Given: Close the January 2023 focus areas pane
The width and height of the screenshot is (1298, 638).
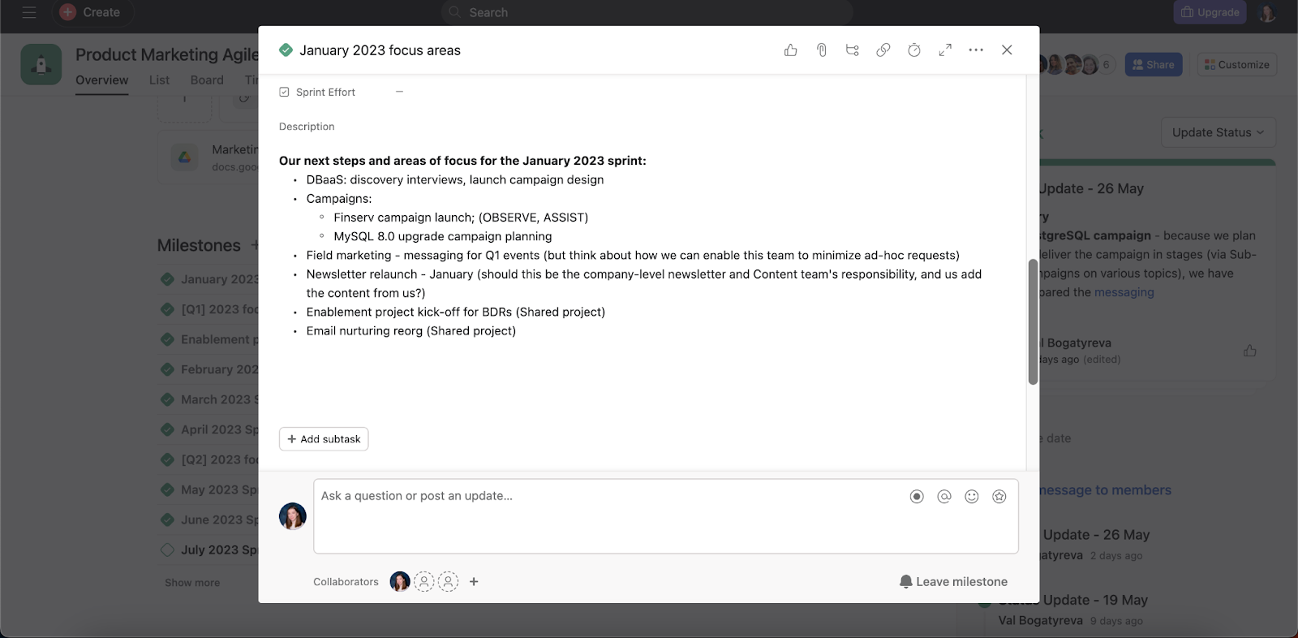Looking at the screenshot, I should pyautogui.click(x=1007, y=50).
